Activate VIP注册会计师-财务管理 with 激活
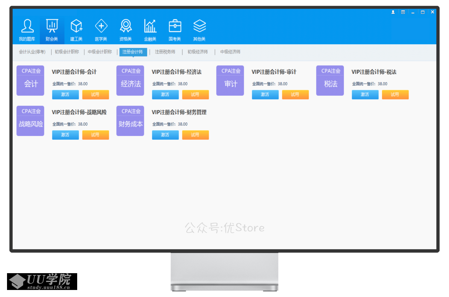 tap(165, 135)
